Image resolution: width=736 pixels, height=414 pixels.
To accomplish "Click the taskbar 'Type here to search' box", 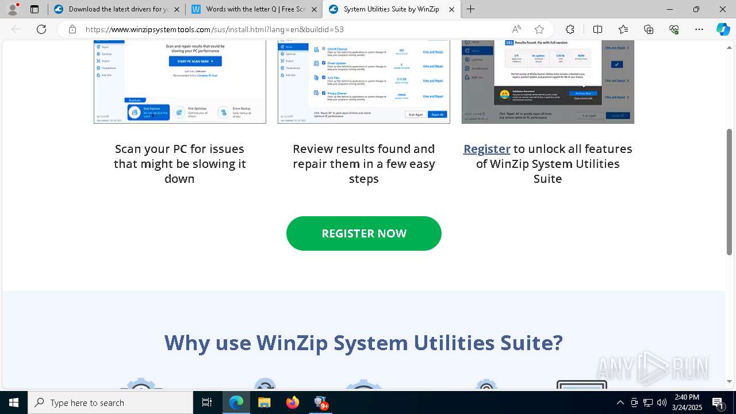I will pos(110,402).
